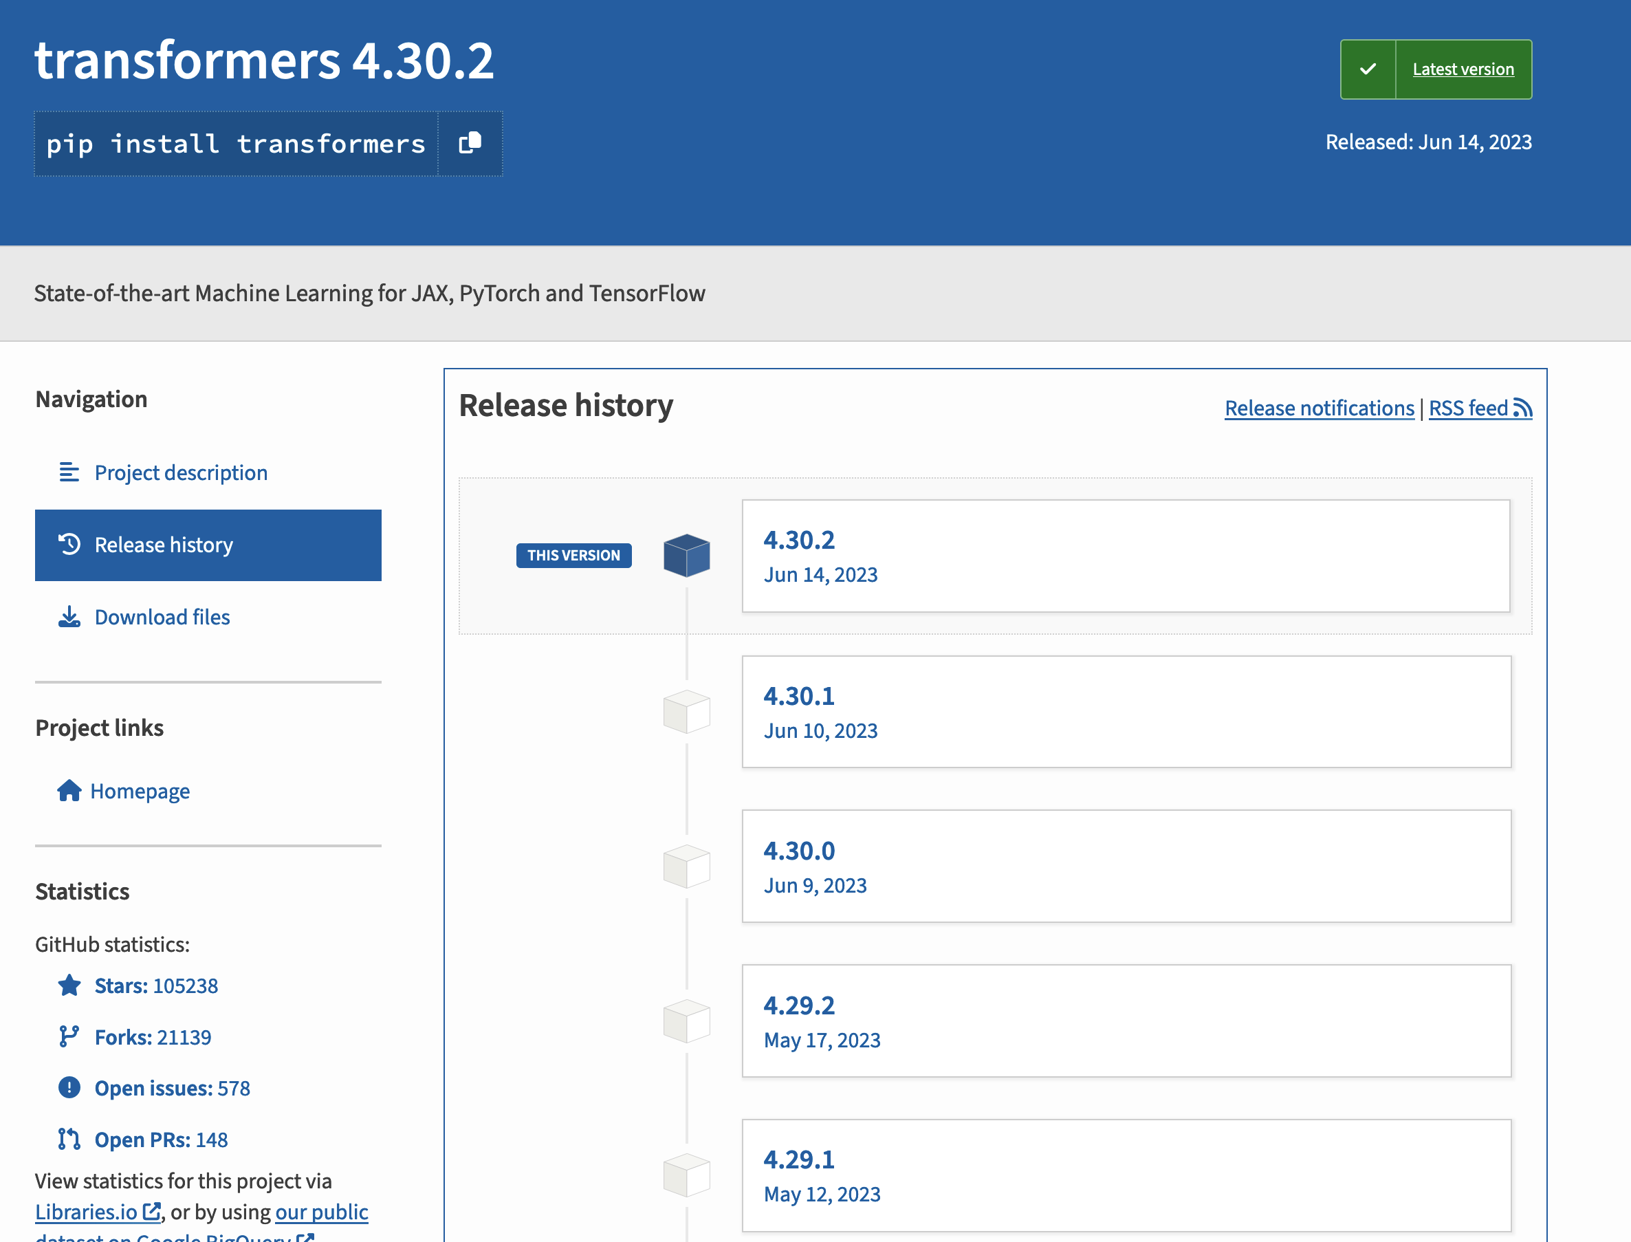Copy the pip install command

470,144
